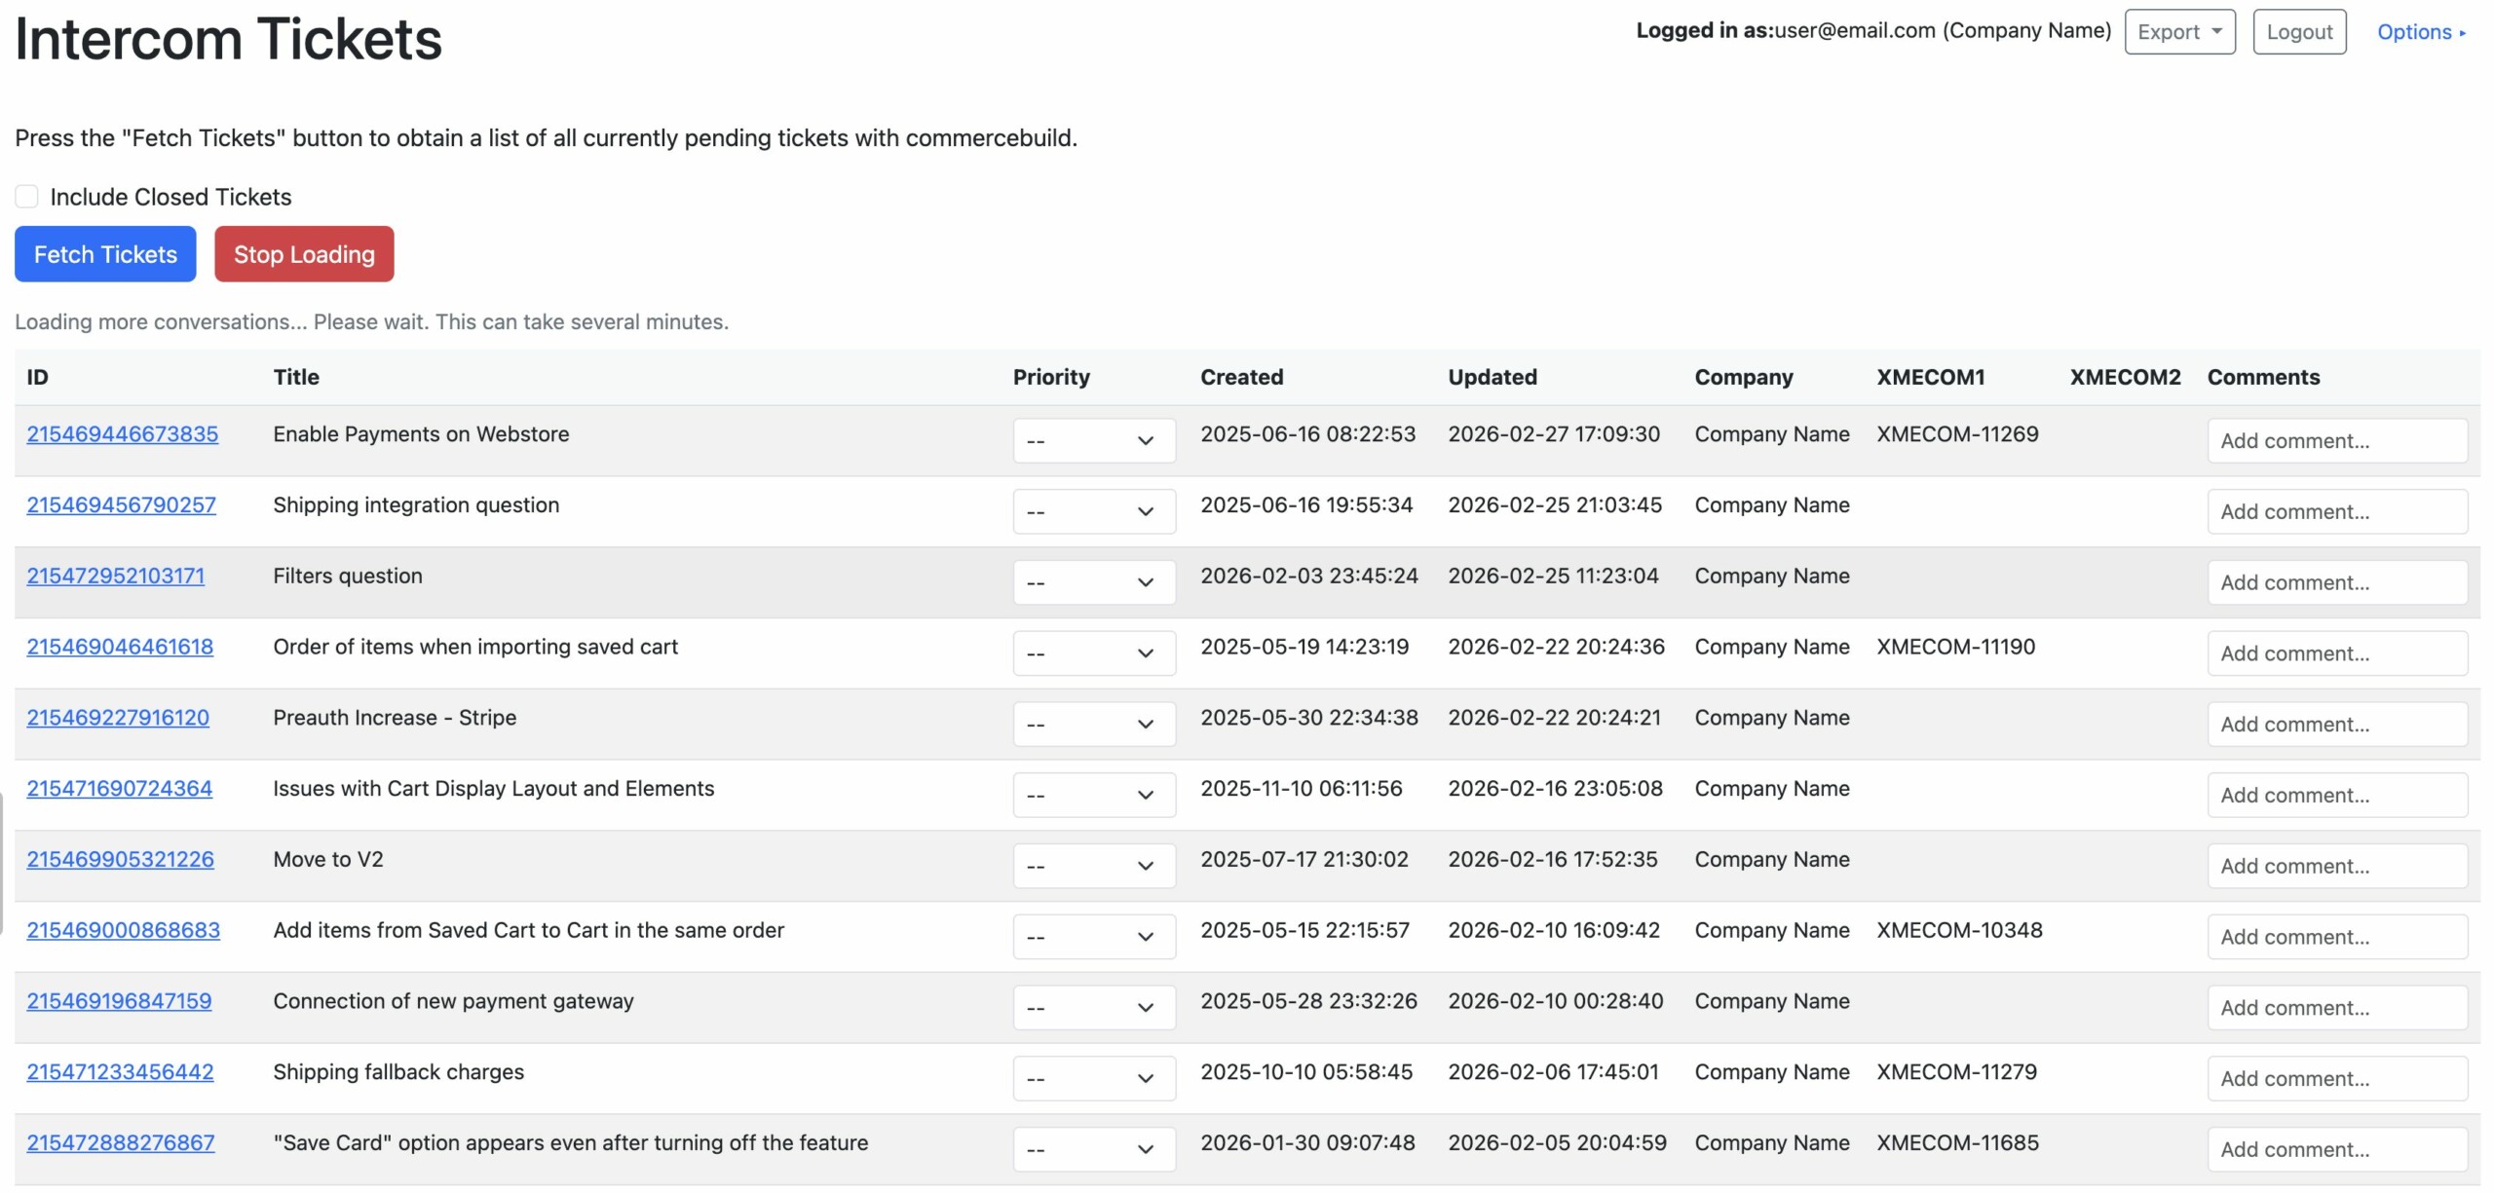Open priority dropdown for Enable Payments on Webstore

pos(1093,441)
